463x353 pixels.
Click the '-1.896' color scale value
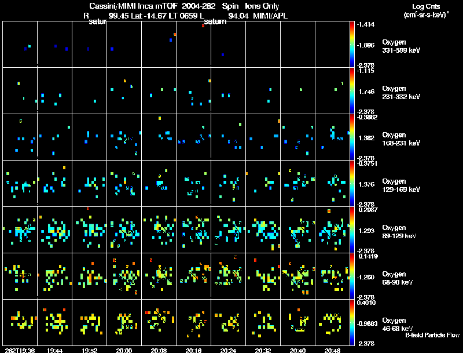pos(366,45)
